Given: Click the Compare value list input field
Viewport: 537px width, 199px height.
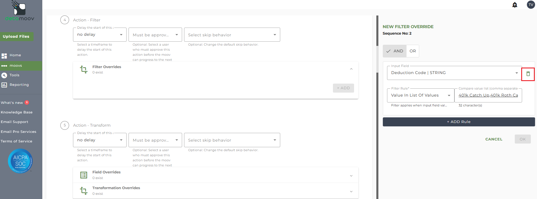Looking at the screenshot, I should [x=488, y=95].
